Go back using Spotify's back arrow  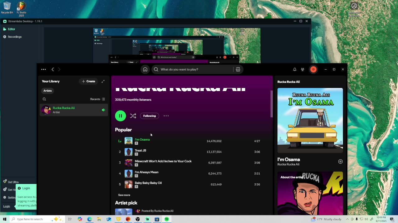[x=53, y=69]
